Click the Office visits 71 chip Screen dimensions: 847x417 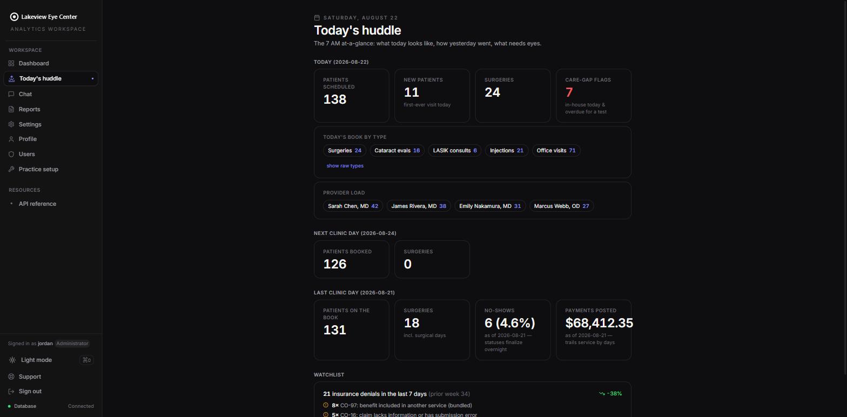click(556, 151)
